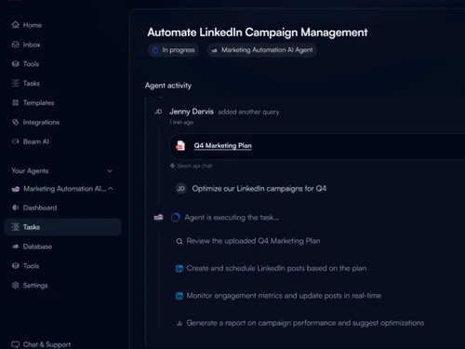This screenshot has width=465, height=349.
Task: Open the Q4 Marketing Plan link
Action: click(222, 145)
